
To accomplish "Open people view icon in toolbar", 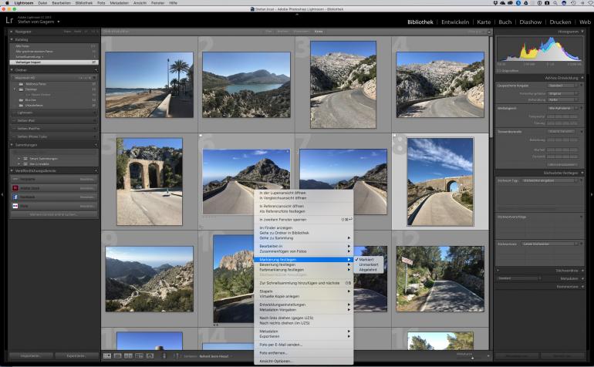I will (x=150, y=356).
